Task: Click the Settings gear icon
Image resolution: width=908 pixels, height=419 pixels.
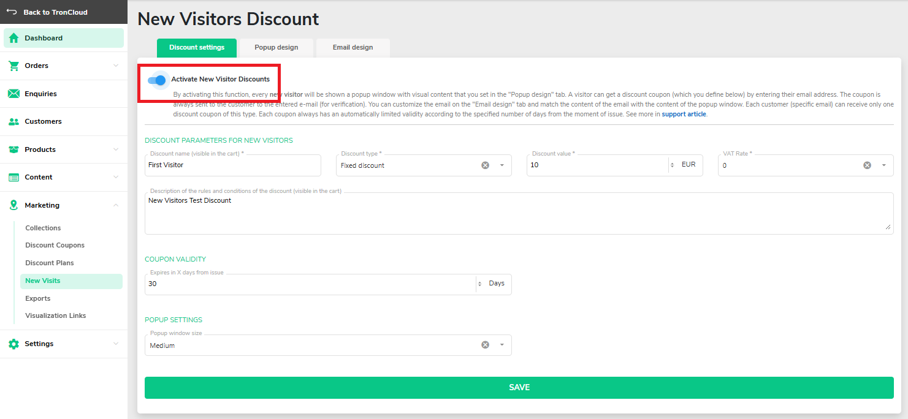Action: (x=13, y=344)
